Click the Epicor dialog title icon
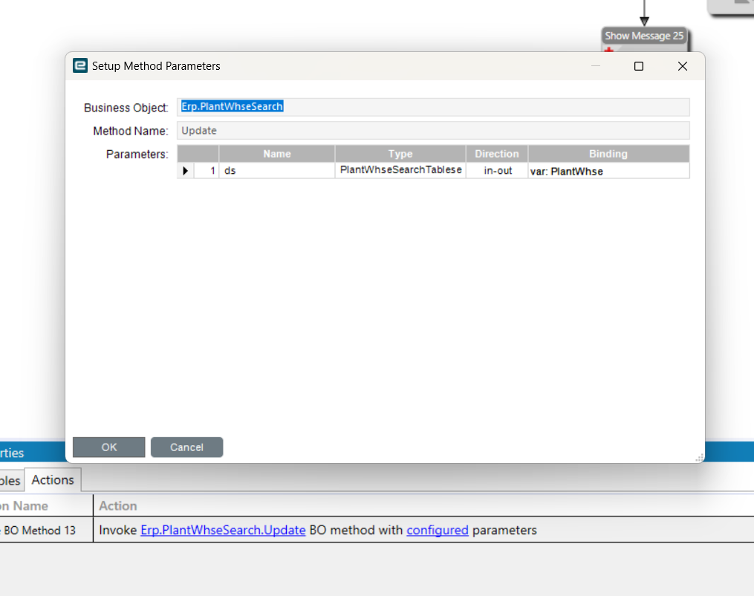Viewport: 754px width, 596px height. tap(79, 65)
